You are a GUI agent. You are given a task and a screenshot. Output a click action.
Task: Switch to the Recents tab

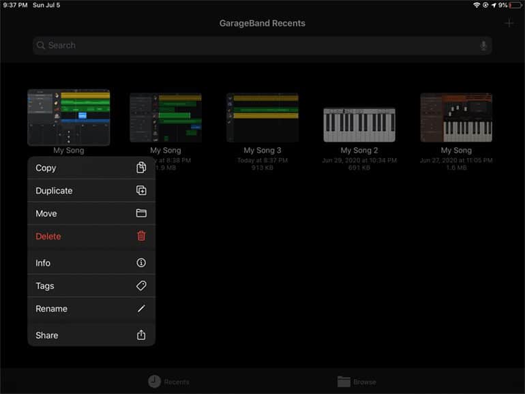pos(168,382)
